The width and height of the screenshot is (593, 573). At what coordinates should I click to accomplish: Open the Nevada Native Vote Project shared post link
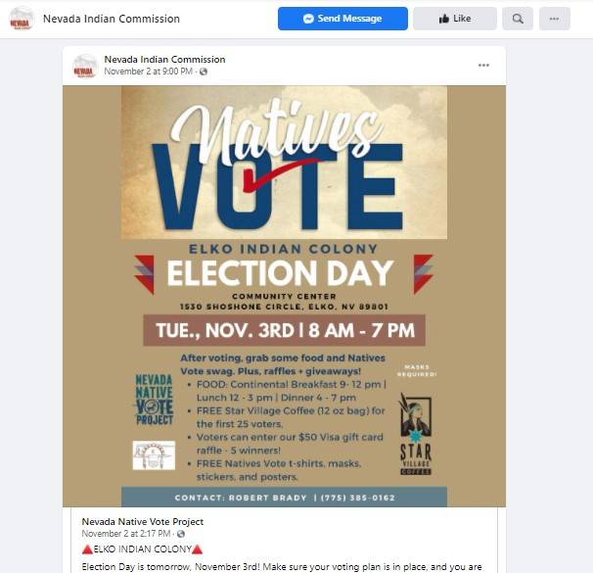[143, 521]
